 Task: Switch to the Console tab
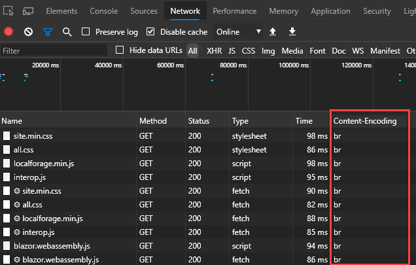click(103, 11)
